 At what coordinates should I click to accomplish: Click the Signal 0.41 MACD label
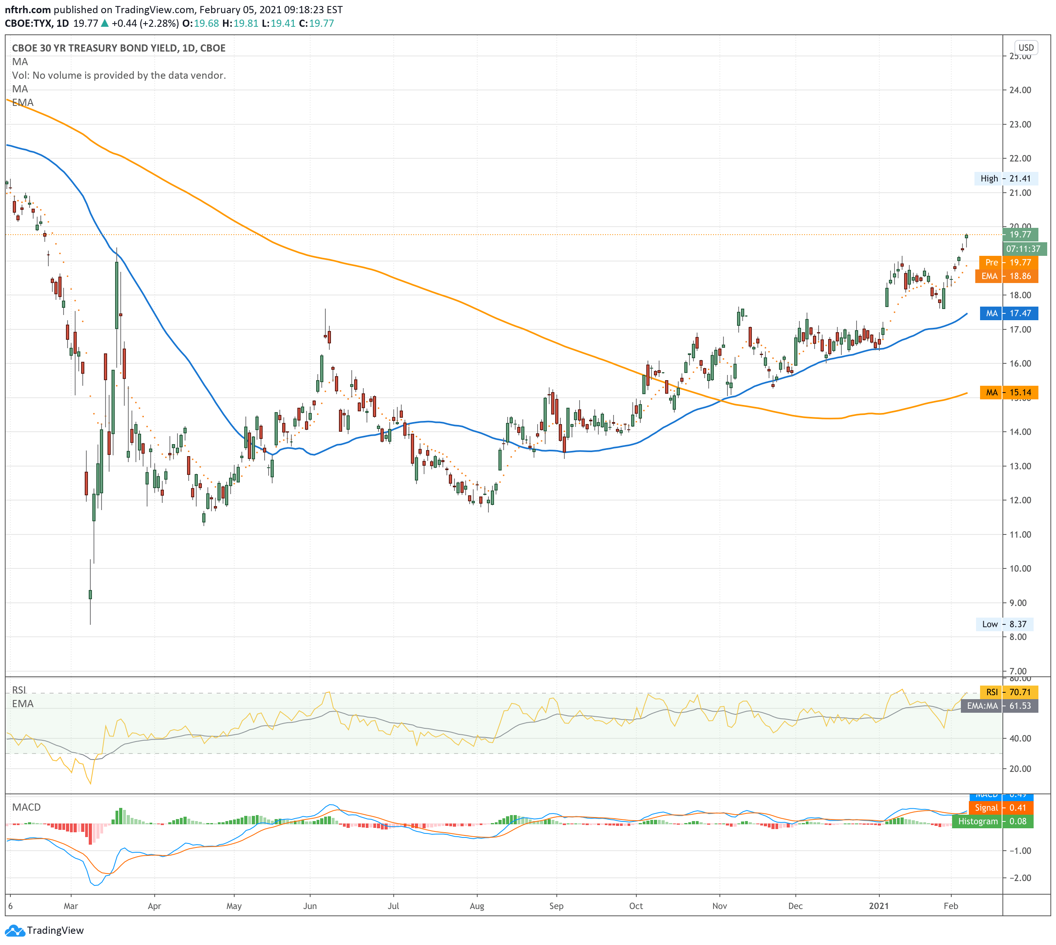tap(1000, 808)
